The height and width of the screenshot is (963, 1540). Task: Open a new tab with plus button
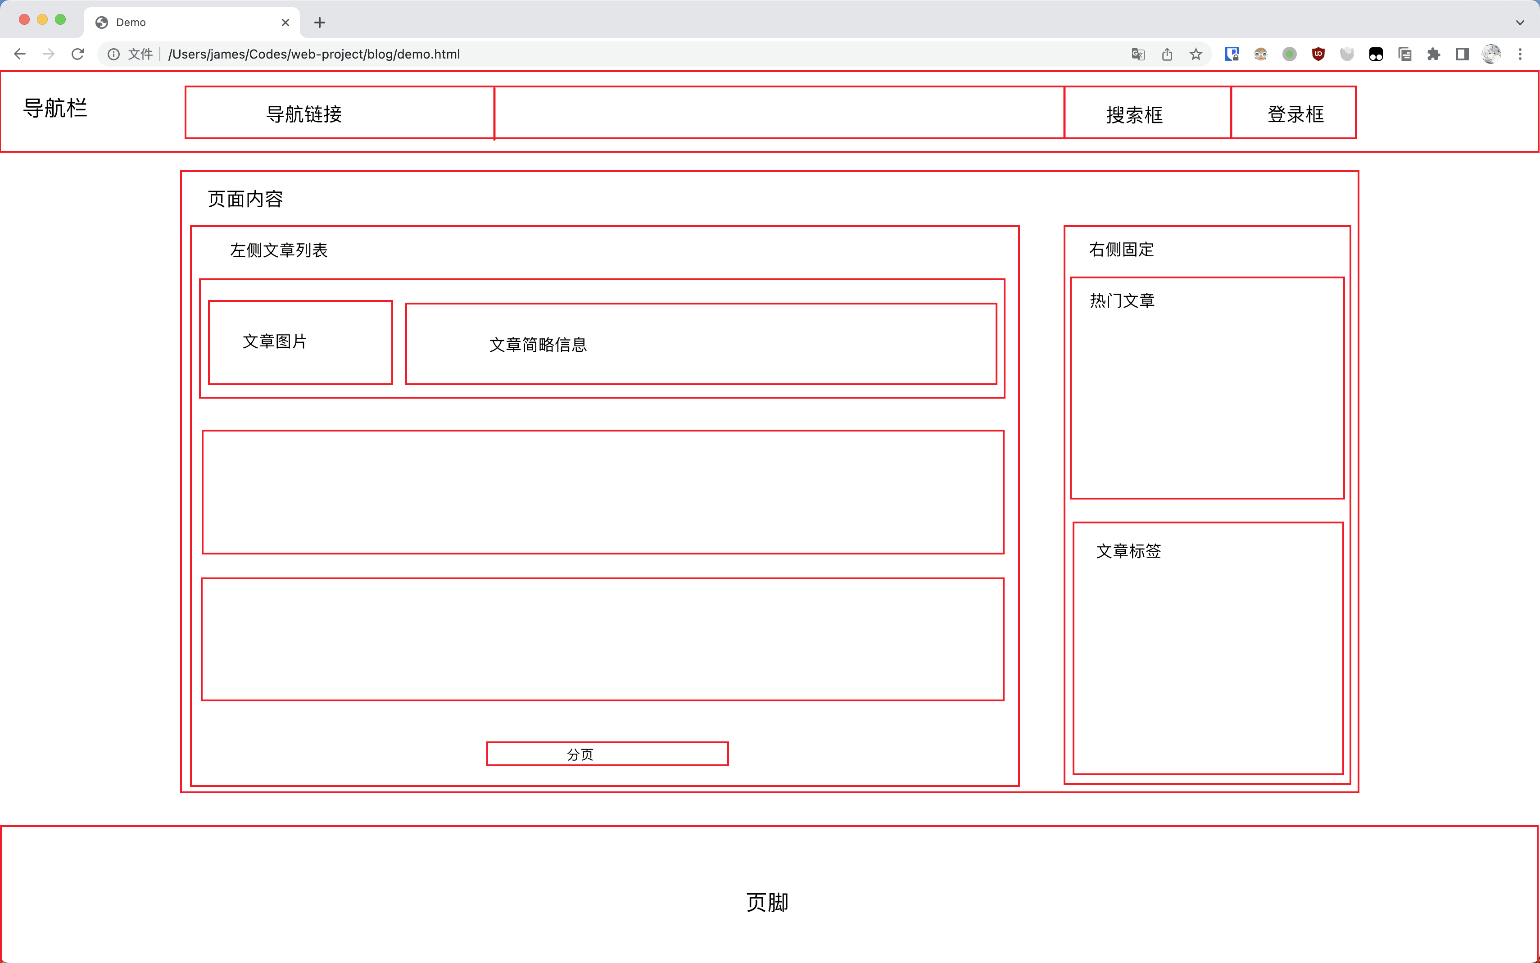click(x=320, y=22)
